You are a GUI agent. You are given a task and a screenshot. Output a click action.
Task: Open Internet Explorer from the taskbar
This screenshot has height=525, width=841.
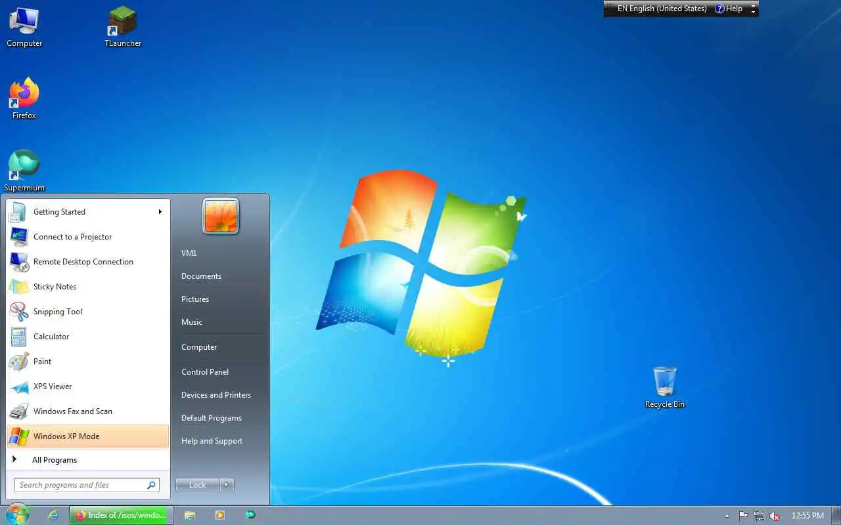point(53,515)
